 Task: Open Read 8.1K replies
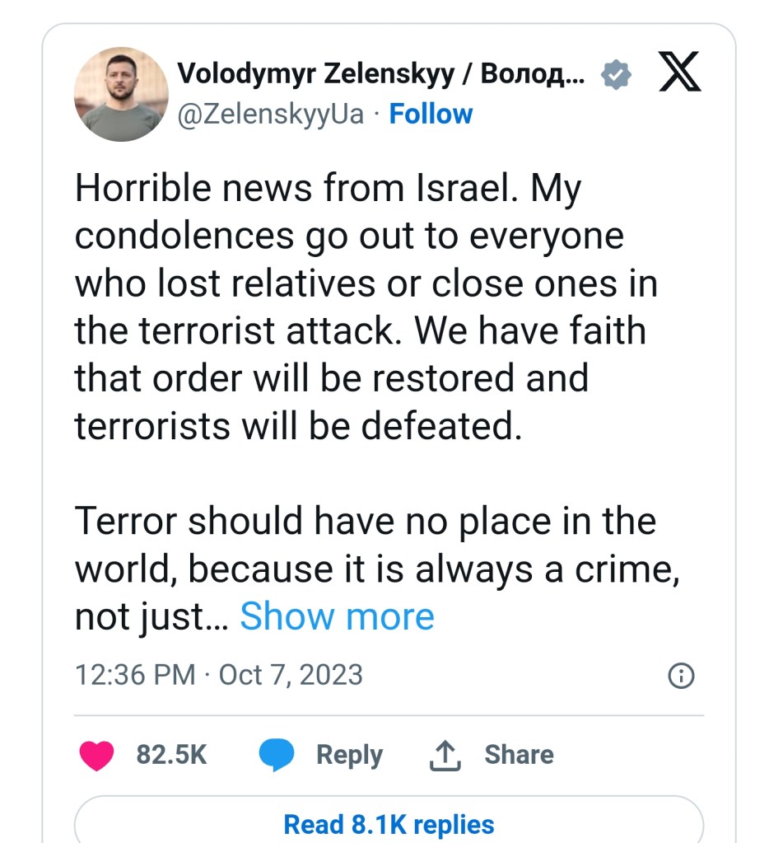point(389,824)
